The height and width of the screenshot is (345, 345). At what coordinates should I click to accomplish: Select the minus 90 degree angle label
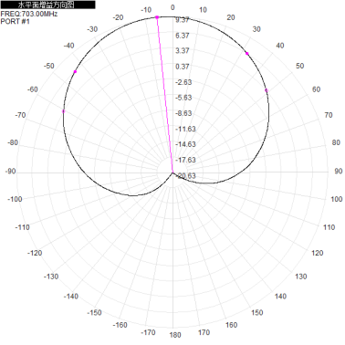pyautogui.click(x=10, y=171)
